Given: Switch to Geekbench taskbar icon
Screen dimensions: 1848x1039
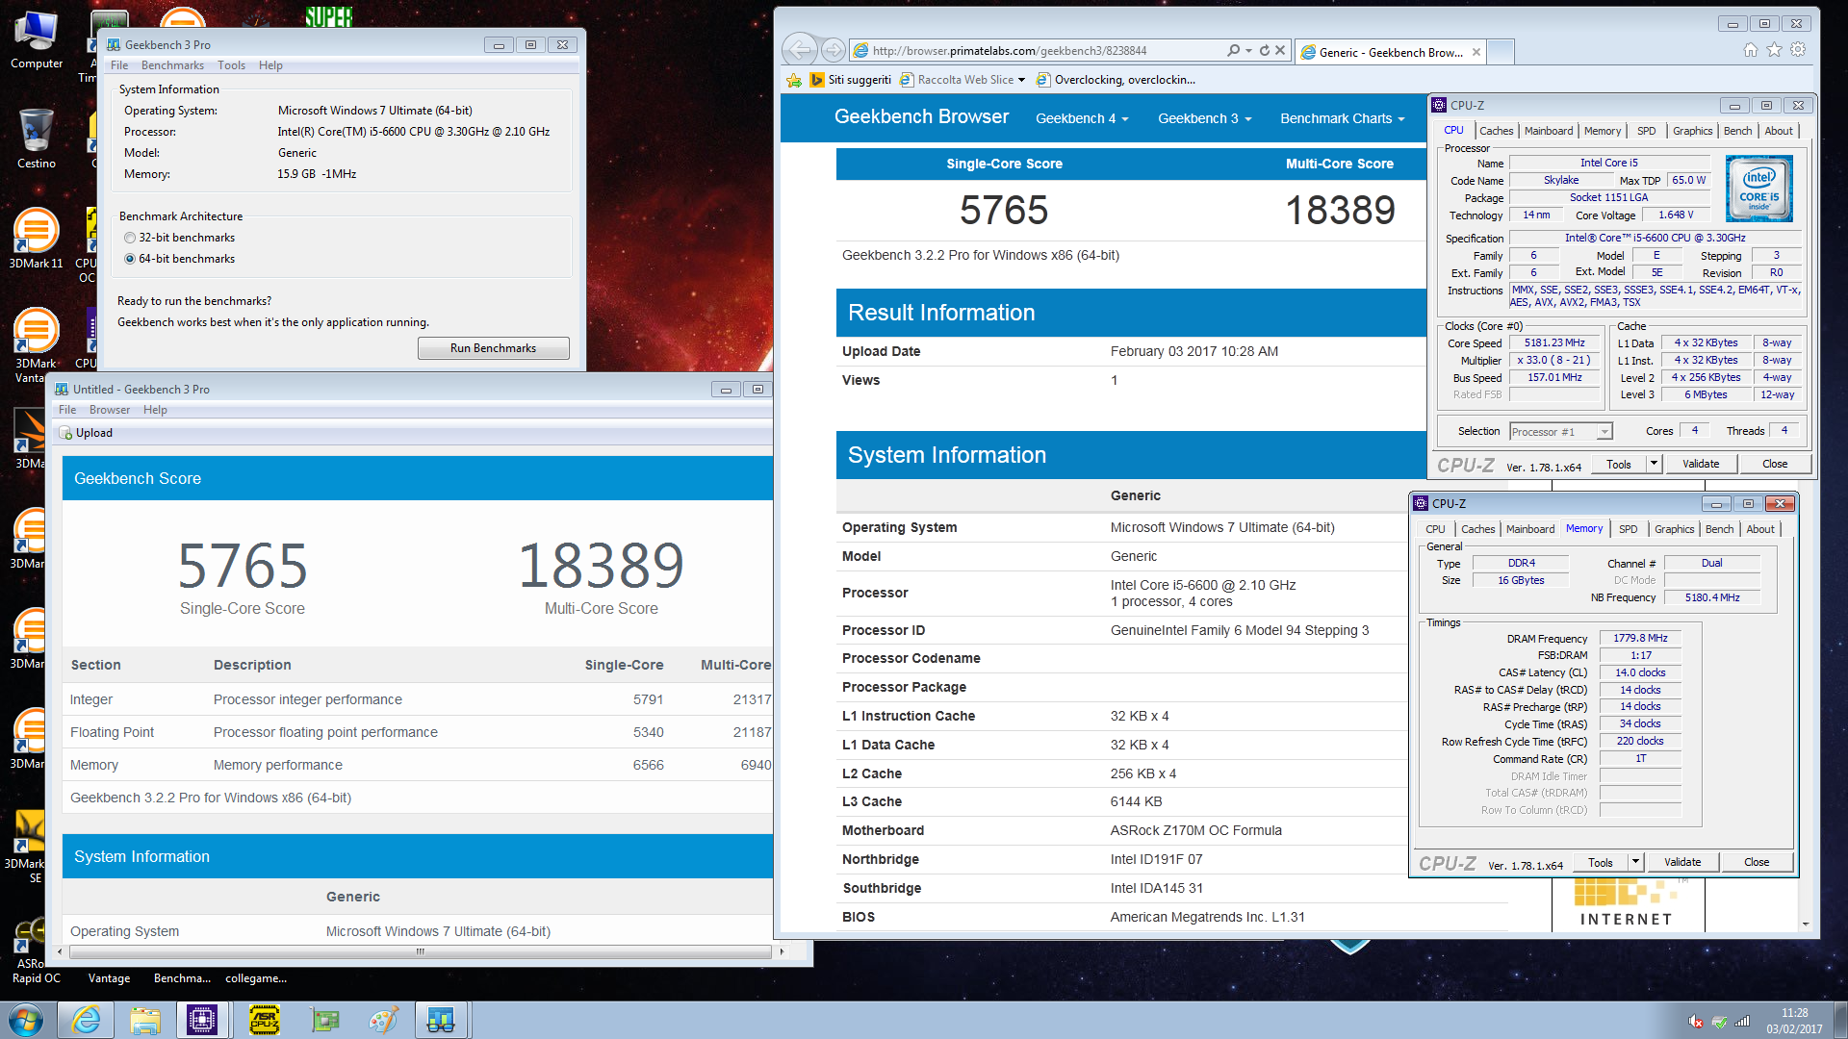Looking at the screenshot, I should pyautogui.click(x=441, y=1020).
